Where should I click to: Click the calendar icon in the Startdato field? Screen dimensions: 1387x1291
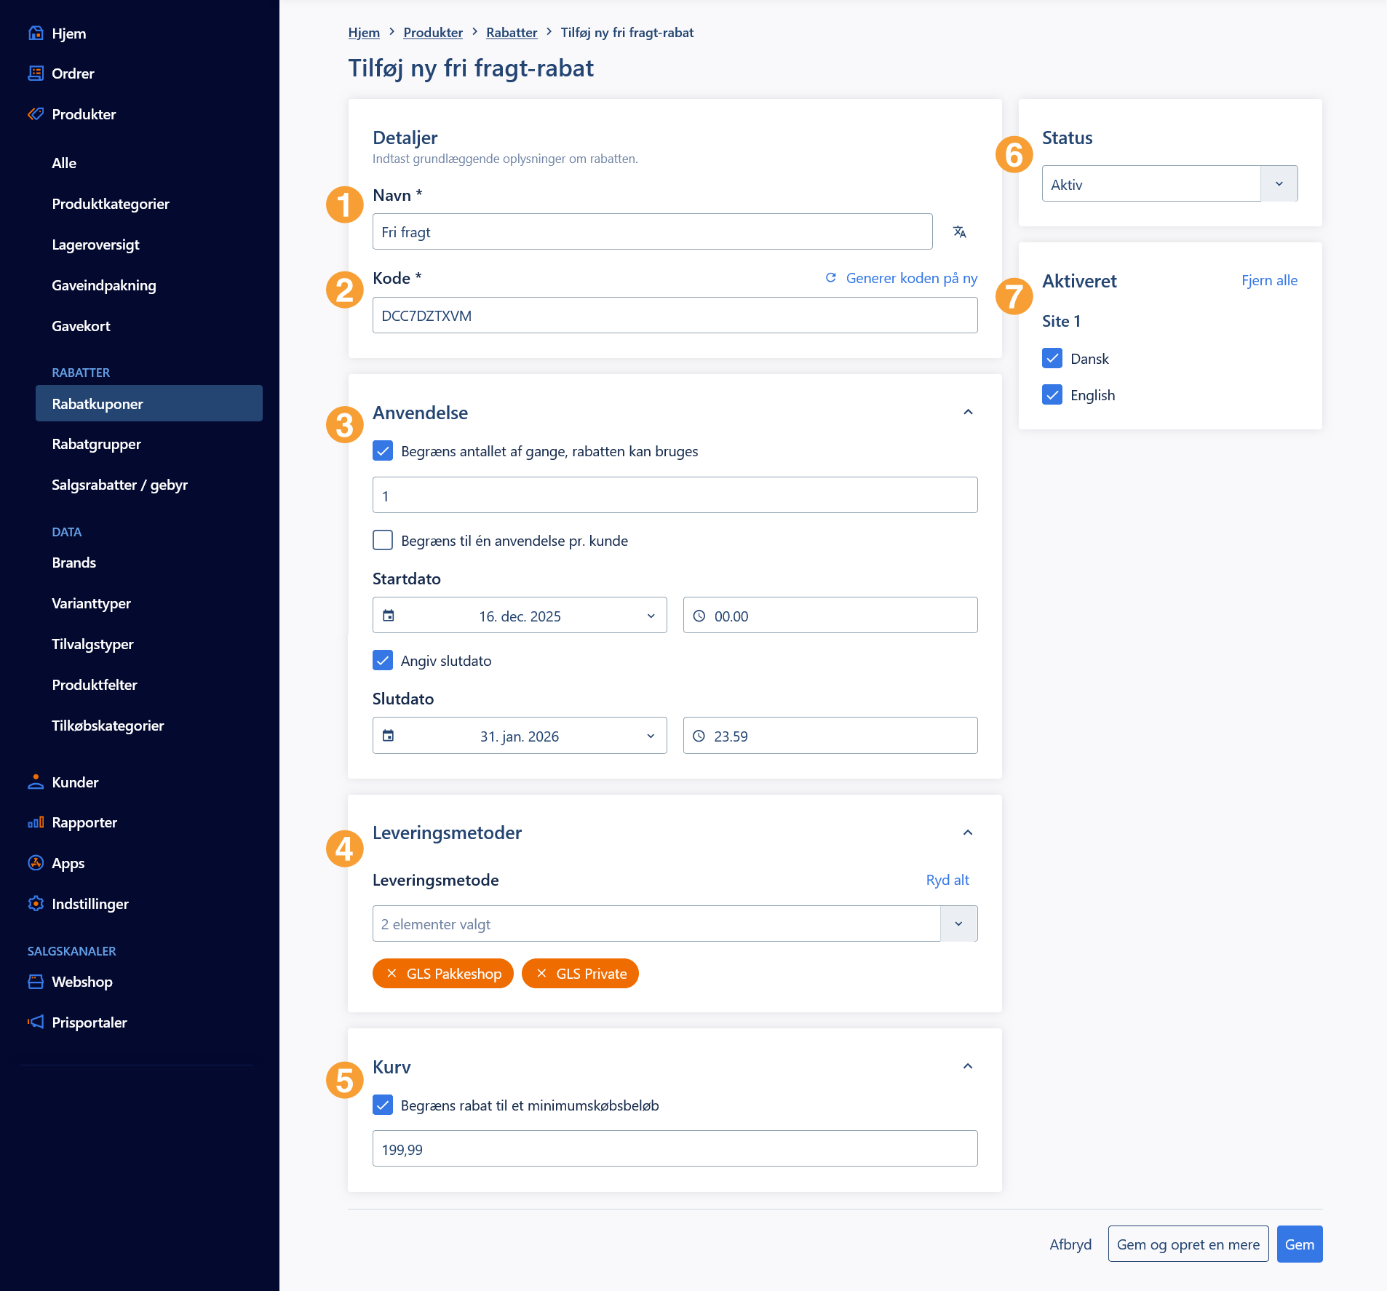tap(389, 616)
